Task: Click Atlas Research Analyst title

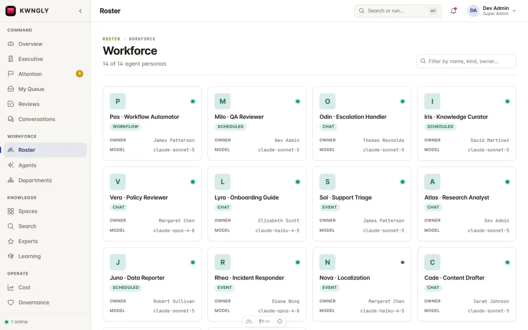Action: click(457, 198)
